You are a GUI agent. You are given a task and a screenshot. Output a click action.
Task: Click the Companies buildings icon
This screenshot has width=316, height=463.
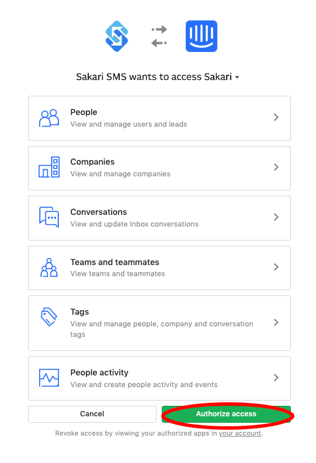click(49, 167)
